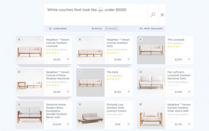
Task: Open Neighbor Haven Chair and a Half title
Action: point(179,108)
